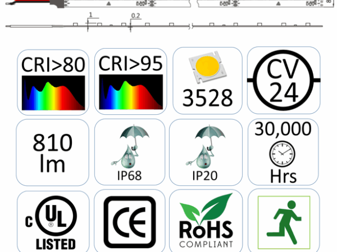The width and height of the screenshot is (337, 252).
Task: Click the rainbow spectrum graph under CRI>80
Action: point(53,93)
